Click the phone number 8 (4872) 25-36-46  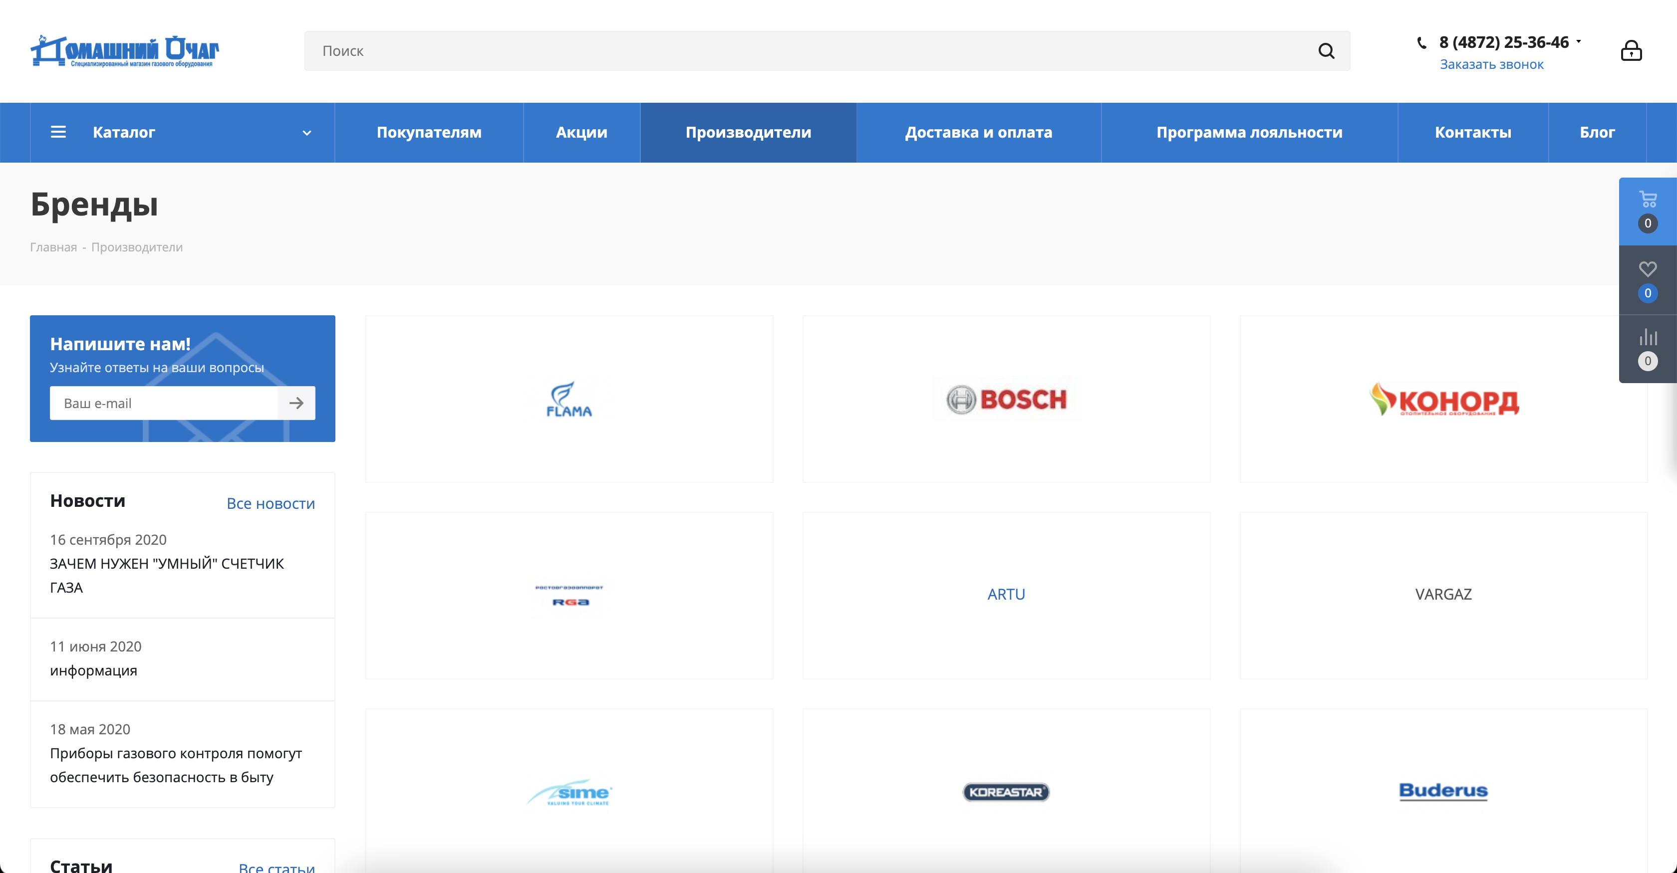pyautogui.click(x=1504, y=42)
